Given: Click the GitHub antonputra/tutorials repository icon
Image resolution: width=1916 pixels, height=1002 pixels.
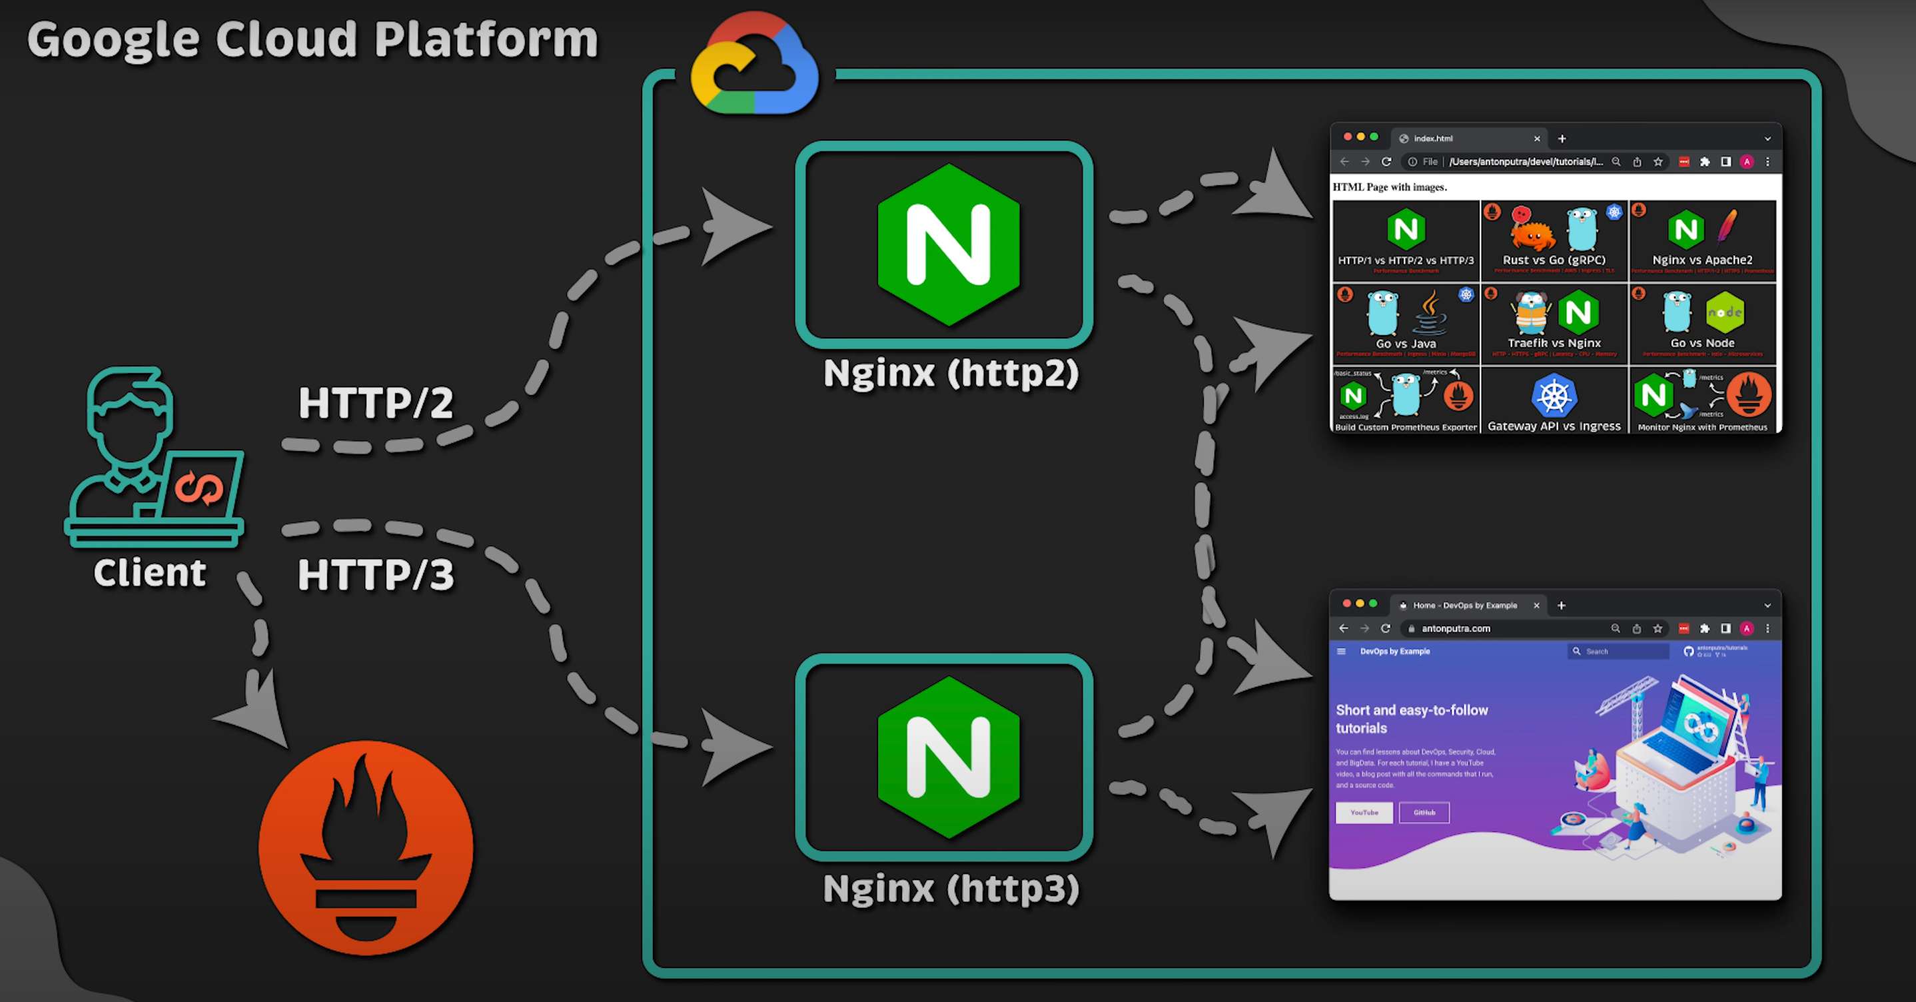Looking at the screenshot, I should coord(1688,652).
